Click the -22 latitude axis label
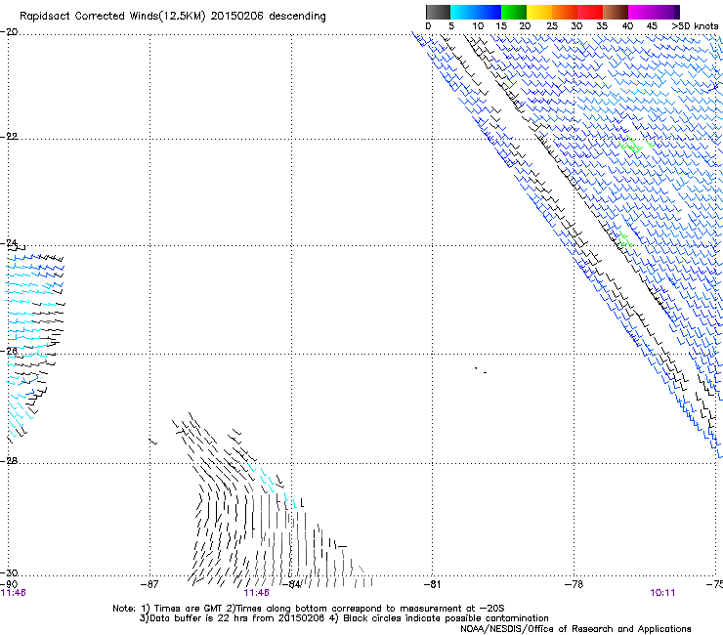 (x=9, y=137)
